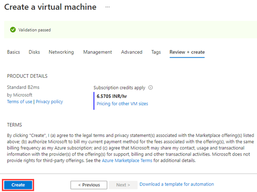Click the Standard B2ms product name

point(23,87)
